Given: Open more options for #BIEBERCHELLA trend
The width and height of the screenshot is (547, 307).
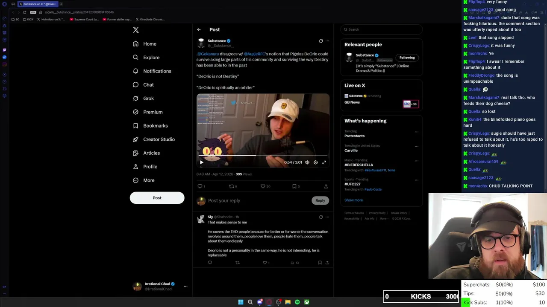Looking at the screenshot, I should pyautogui.click(x=416, y=161).
